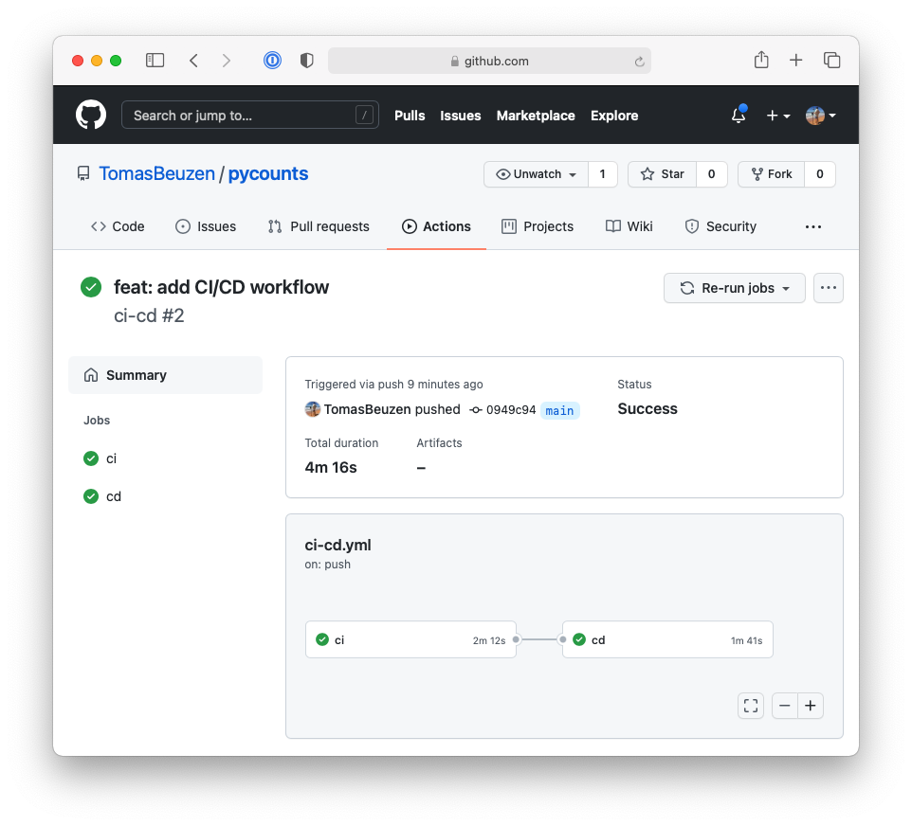Image resolution: width=912 pixels, height=826 pixels.
Task: Fork the pycounts repository
Action: [x=772, y=174]
